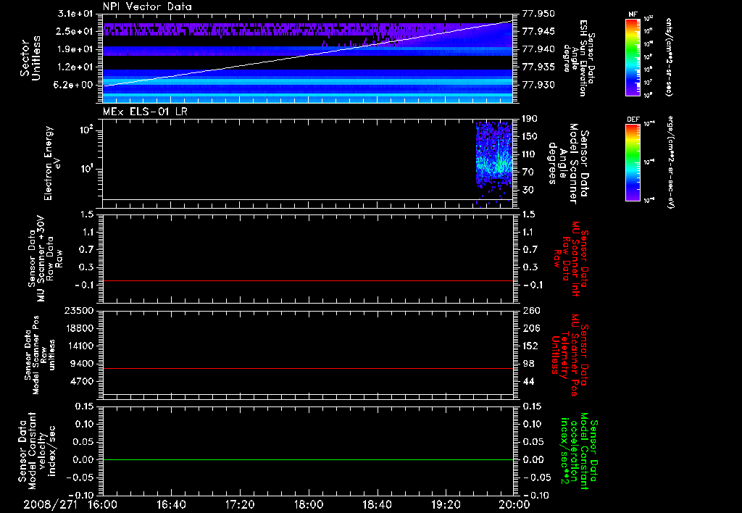Click the 150 scanner angle tick value
Screen dimensions: 742x513
(x=530, y=137)
